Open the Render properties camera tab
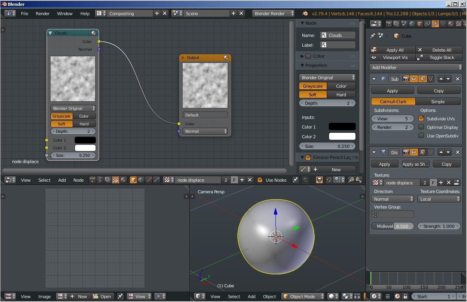 388,24
